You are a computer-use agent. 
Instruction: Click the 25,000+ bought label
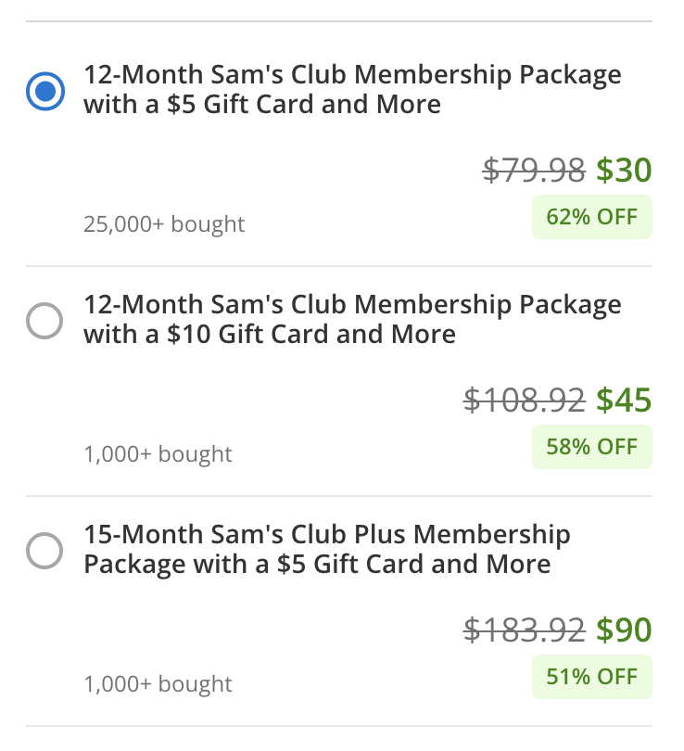[163, 223]
